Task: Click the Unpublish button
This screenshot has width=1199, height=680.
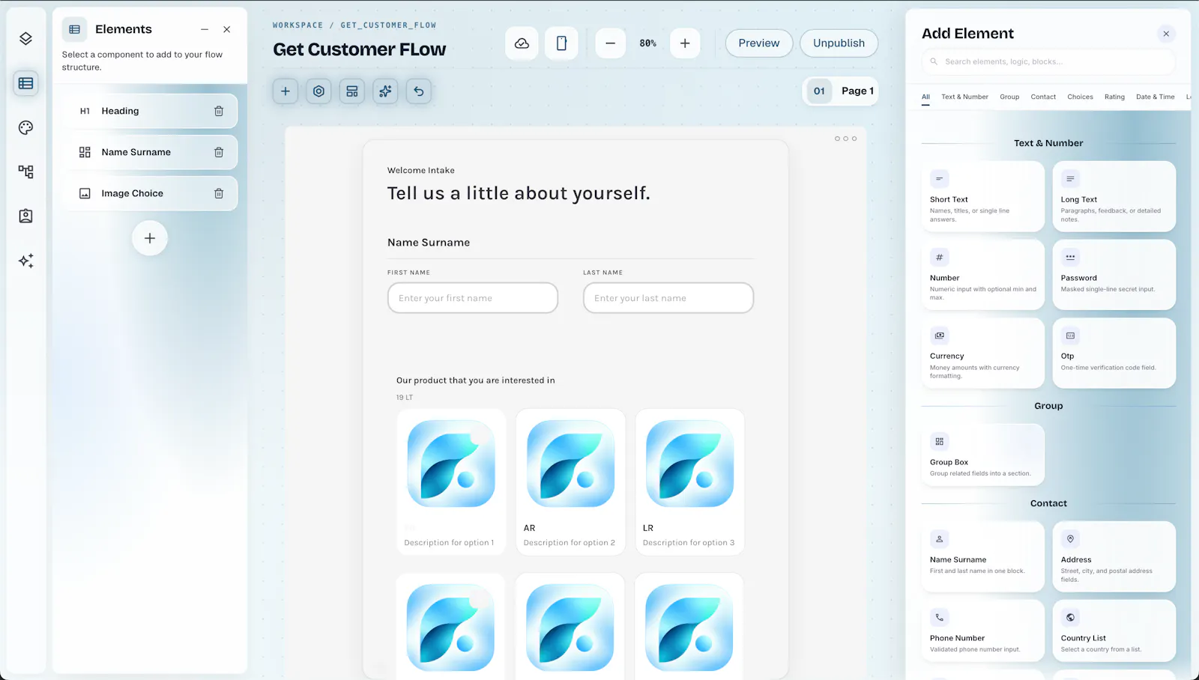Action: (x=839, y=43)
